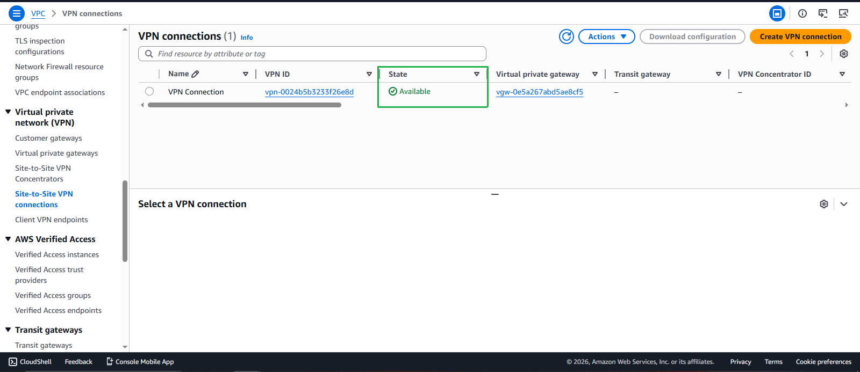Viewport: 860px width, 372px height.
Task: Sort by VPN ID column arrow
Action: coord(369,74)
